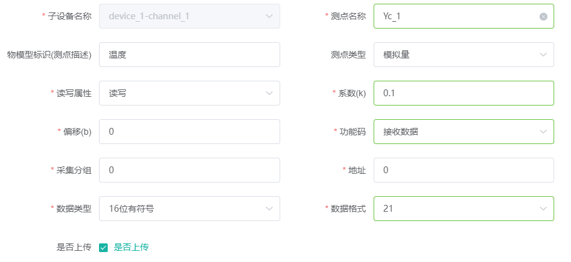The image size is (571, 262).
Task: Click the chevron arrow in 数据格式 field
Action: tap(543, 209)
